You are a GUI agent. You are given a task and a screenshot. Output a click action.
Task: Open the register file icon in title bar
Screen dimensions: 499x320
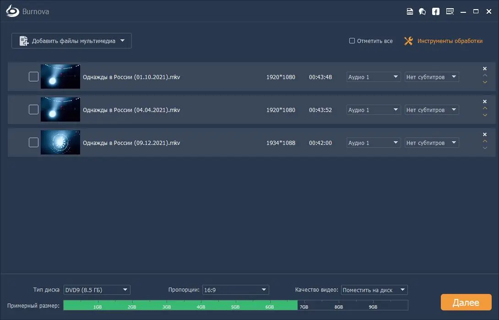pyautogui.click(x=410, y=11)
